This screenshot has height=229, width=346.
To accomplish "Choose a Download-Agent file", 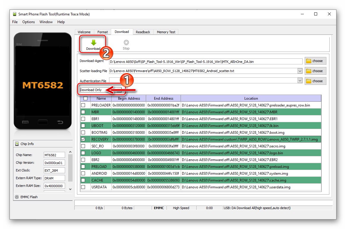I will tap(315, 61).
